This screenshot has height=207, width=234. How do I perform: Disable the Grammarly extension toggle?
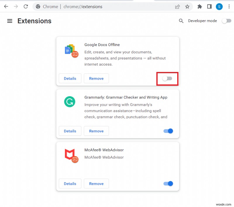point(168,131)
